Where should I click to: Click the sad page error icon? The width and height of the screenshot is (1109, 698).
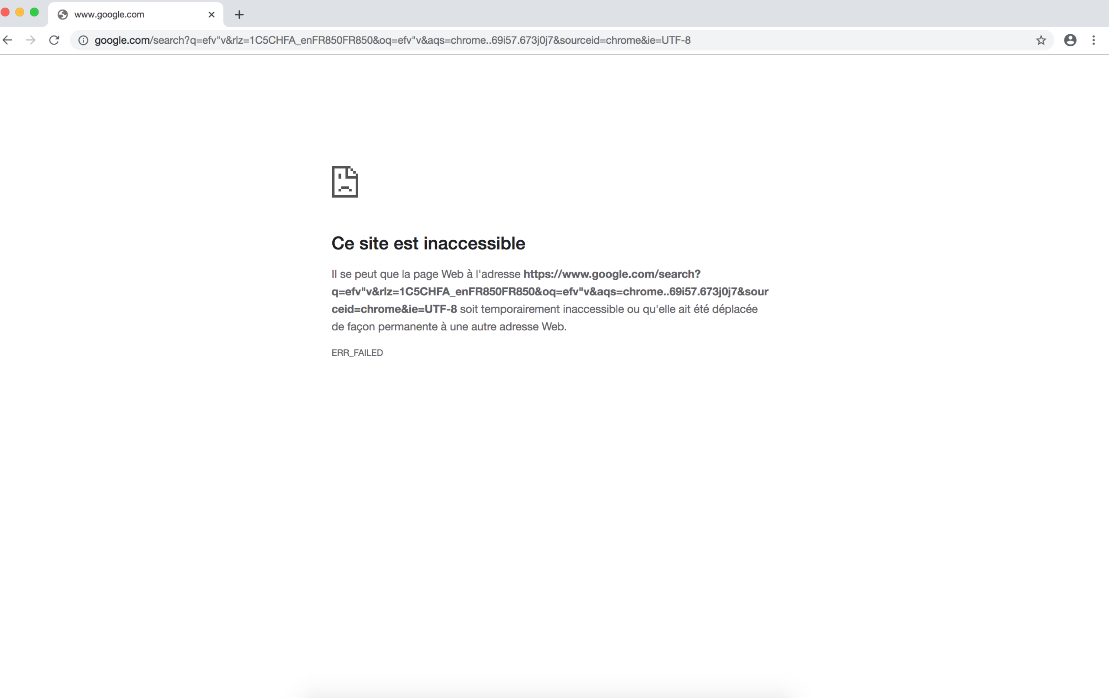[344, 182]
